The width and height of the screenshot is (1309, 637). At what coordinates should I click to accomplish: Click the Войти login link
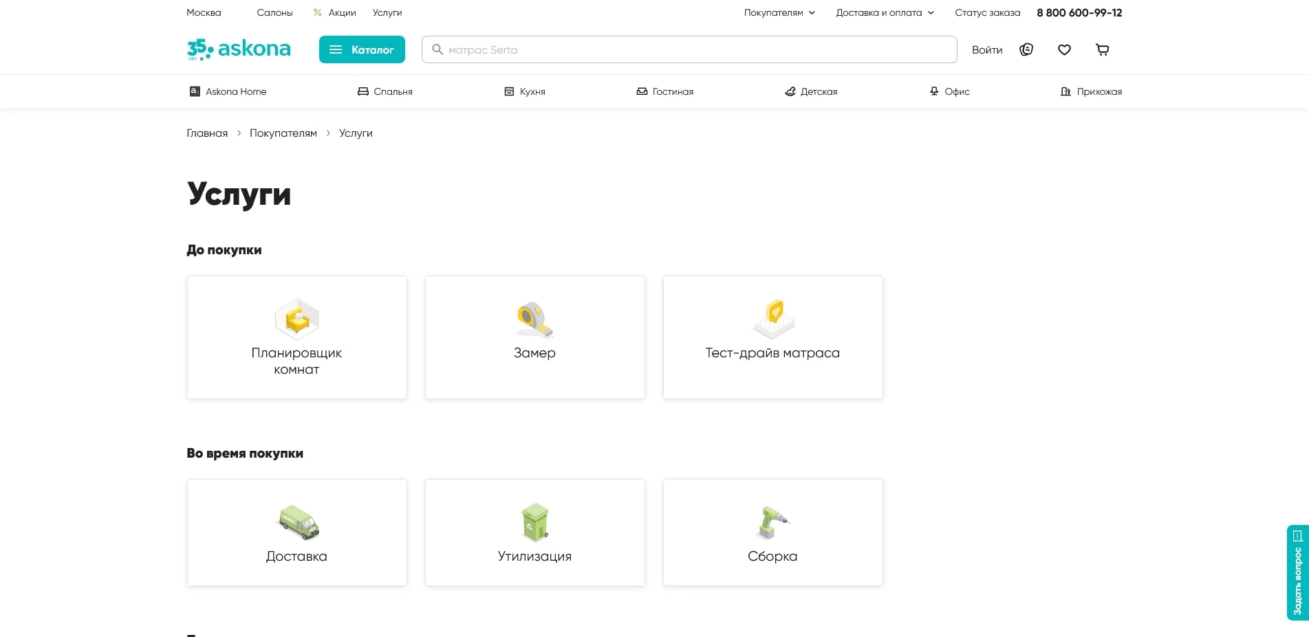click(x=986, y=49)
